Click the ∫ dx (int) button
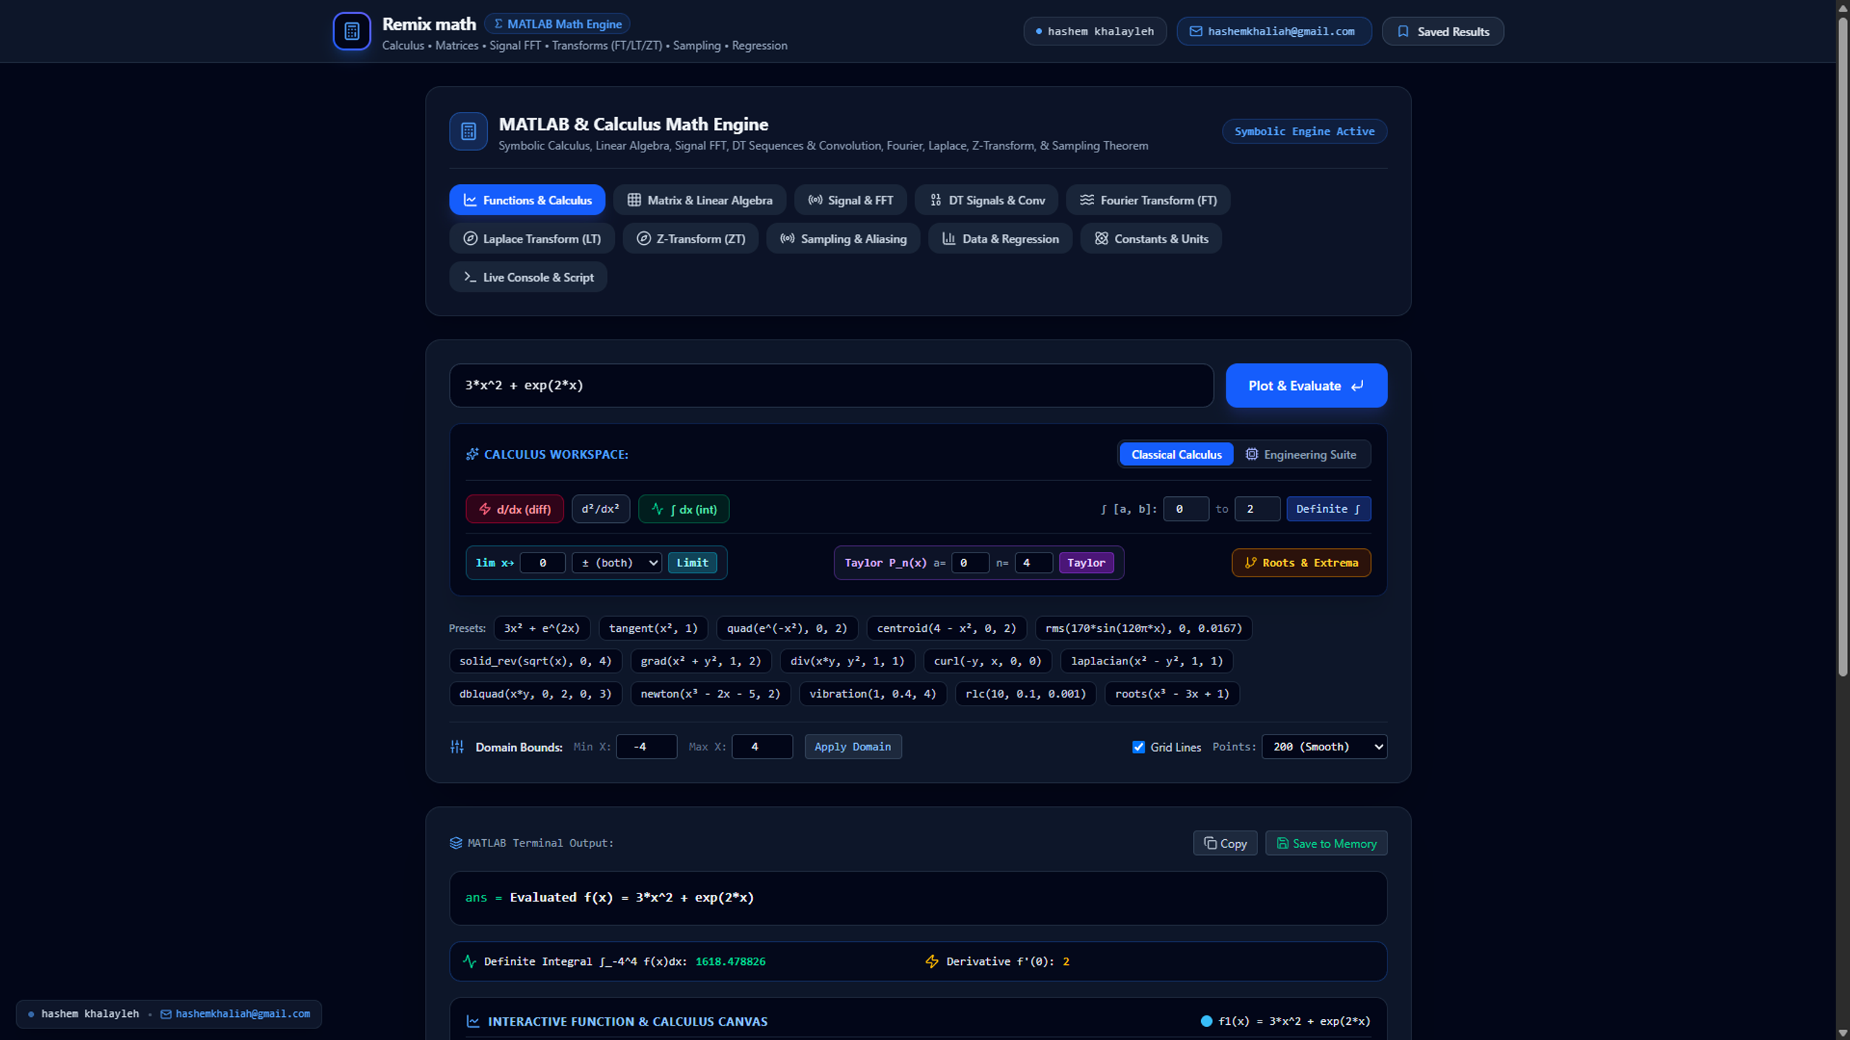The image size is (1850, 1040). coord(684,509)
